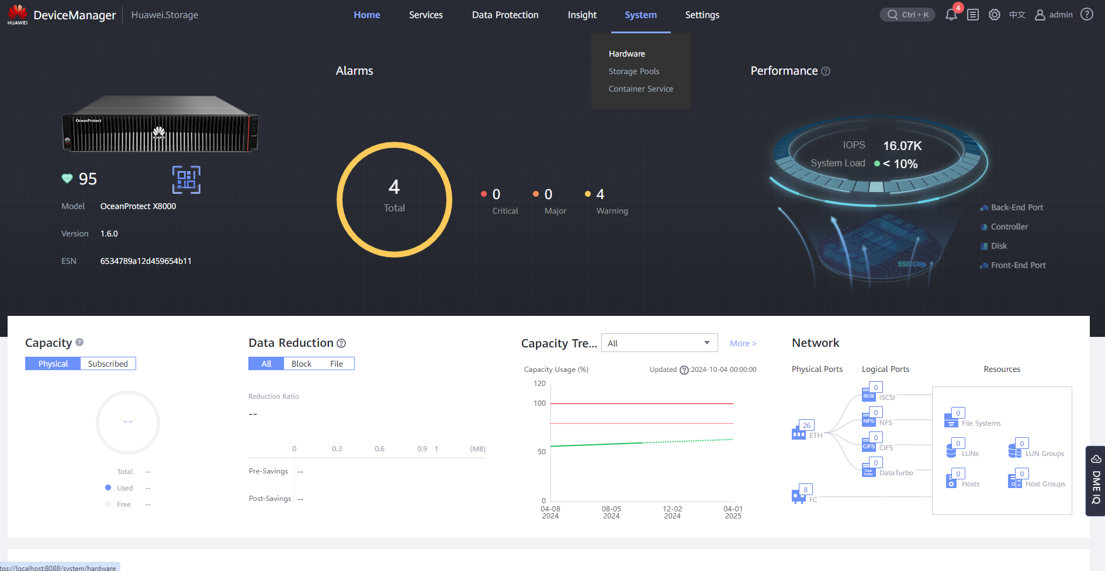Switch Capacity view to Physical
This screenshot has height=571, width=1105.
click(x=53, y=364)
